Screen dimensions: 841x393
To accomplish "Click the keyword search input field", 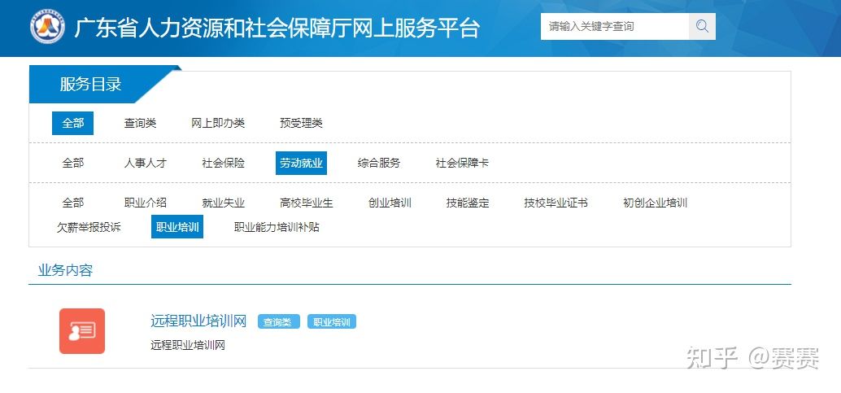I will 615,26.
